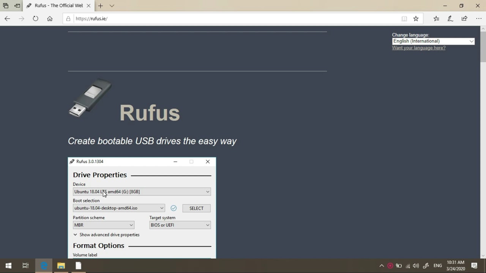This screenshot has height=273, width=486.
Task: Open the tabs you've set aside icon
Action: click(6, 6)
